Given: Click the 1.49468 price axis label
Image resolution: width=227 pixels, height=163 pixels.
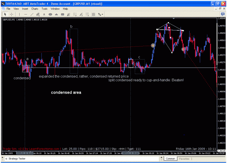Looking at the screenshot, I should (222, 48).
